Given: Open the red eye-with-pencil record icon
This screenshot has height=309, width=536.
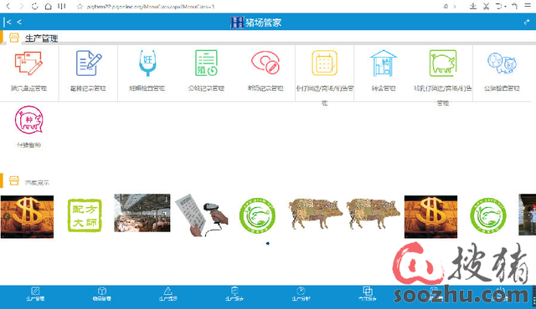Looking at the screenshot, I should pos(265,63).
